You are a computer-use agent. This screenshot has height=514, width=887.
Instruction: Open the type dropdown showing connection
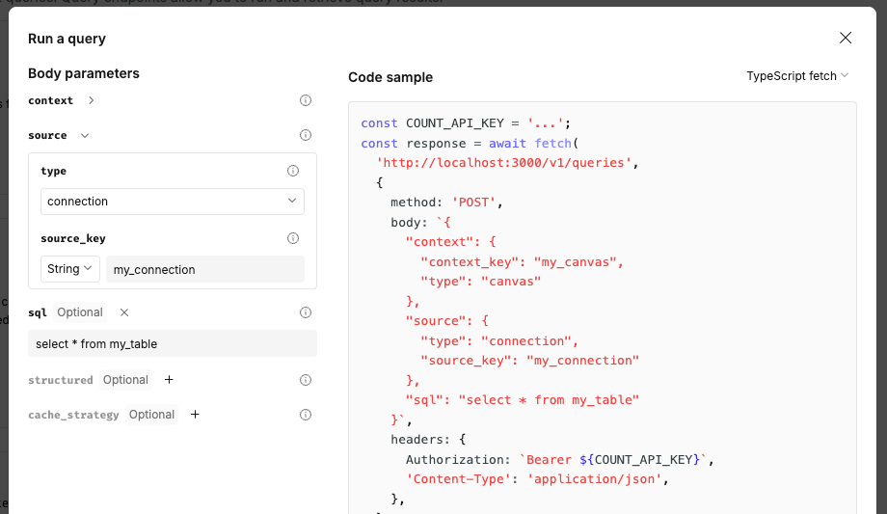click(x=173, y=202)
